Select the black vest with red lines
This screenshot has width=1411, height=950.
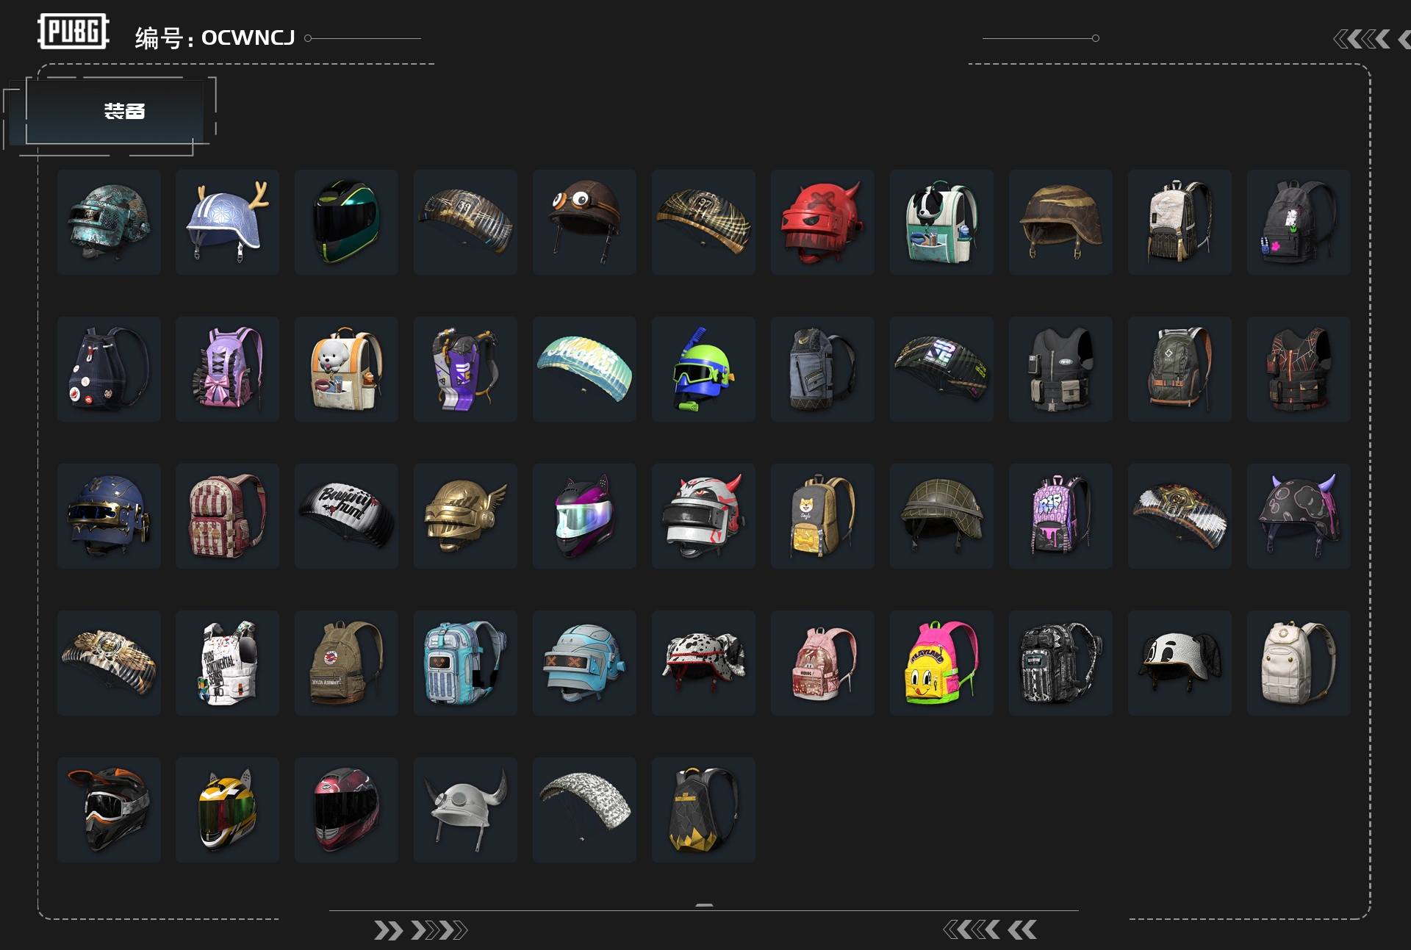tap(1299, 369)
